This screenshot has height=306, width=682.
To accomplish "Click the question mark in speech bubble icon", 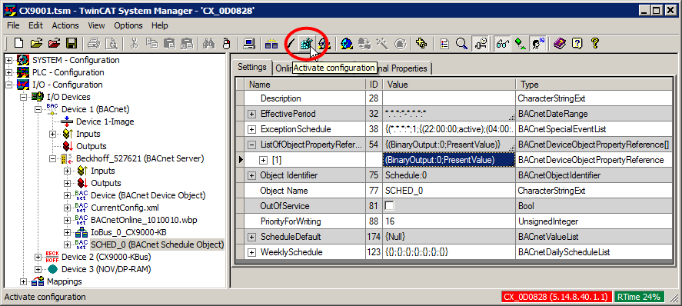I will tap(577, 43).
